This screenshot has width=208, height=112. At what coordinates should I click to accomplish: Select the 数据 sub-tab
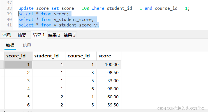click(x=10, y=45)
